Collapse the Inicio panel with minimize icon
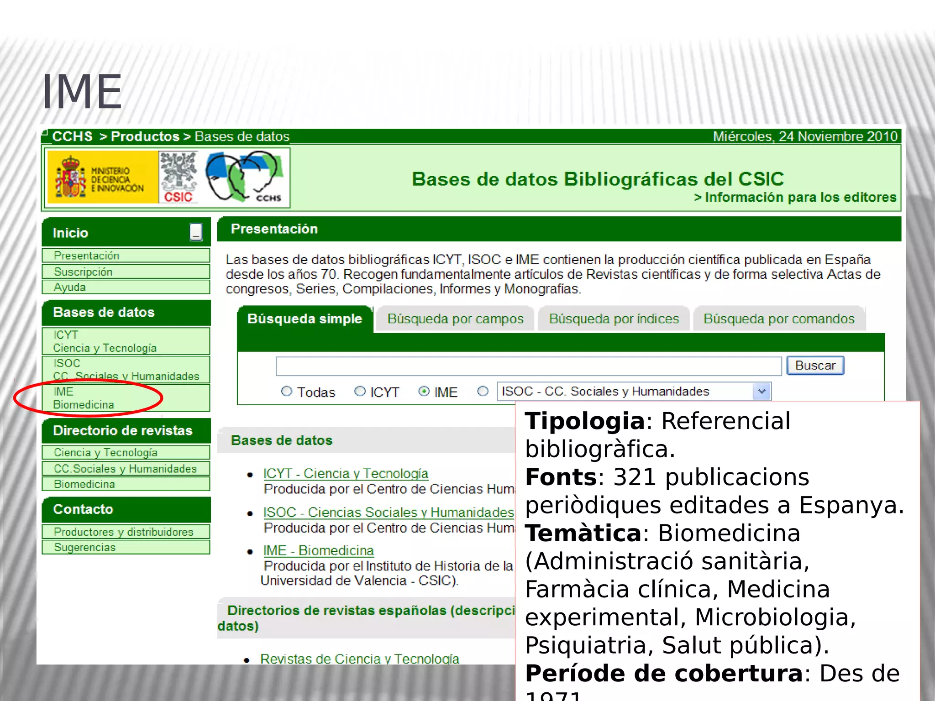This screenshot has width=935, height=701. [x=196, y=232]
